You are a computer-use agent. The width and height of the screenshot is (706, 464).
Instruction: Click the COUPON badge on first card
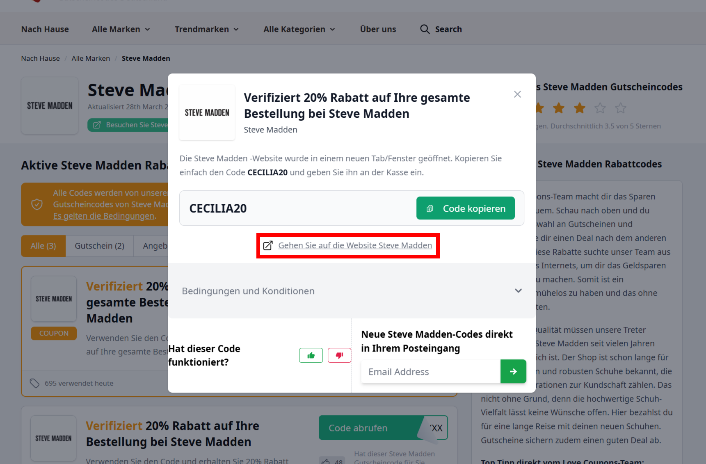(54, 333)
